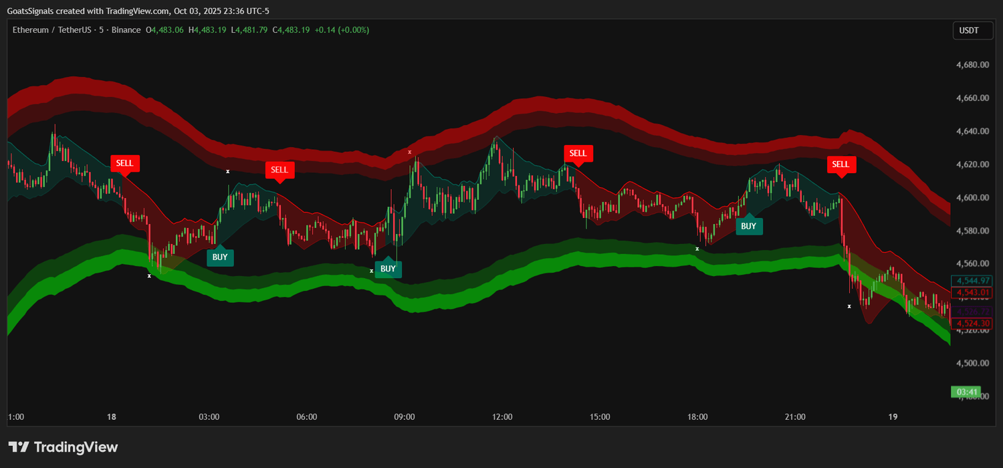This screenshot has height=468, width=1003.
Task: Click the change value +0.14 (+0.00%)
Action: [x=342, y=30]
